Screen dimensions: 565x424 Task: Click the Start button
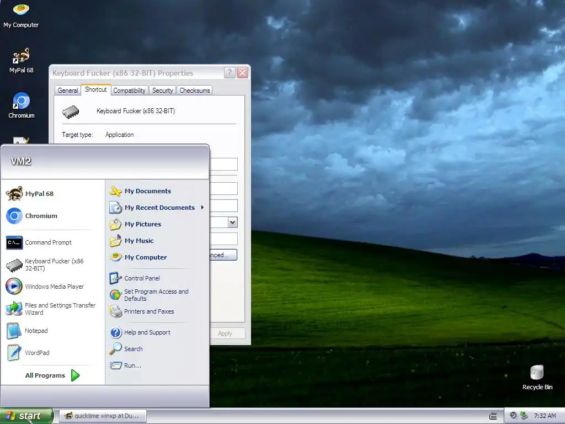pos(26,416)
